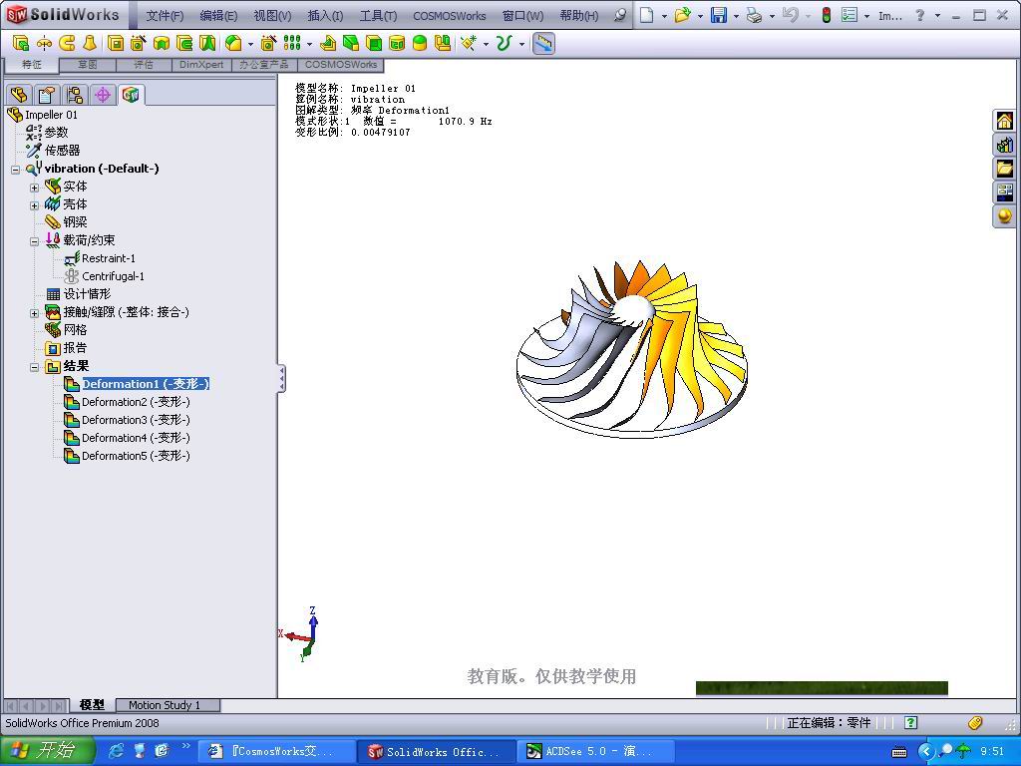Open the FeatureManager design tree tab
Image resolution: width=1021 pixels, height=766 pixels.
coord(19,95)
